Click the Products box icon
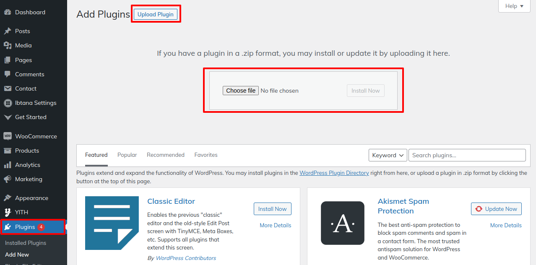 click(x=8, y=151)
